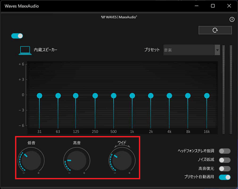Screen dimensions: 238x189
Task: Close the Waves MaxxAudio window
Action: pyautogui.click(x=229, y=6)
